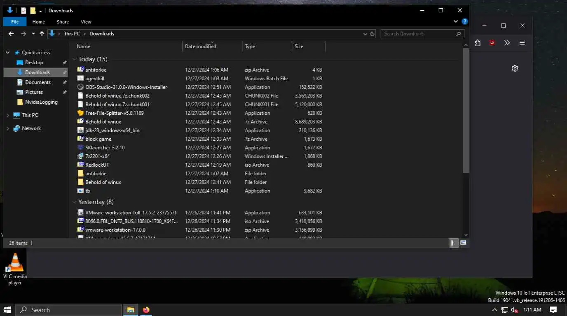Viewport: 567px width, 316px height.
Task: Open uBlock Origin extension icon
Action: click(492, 43)
